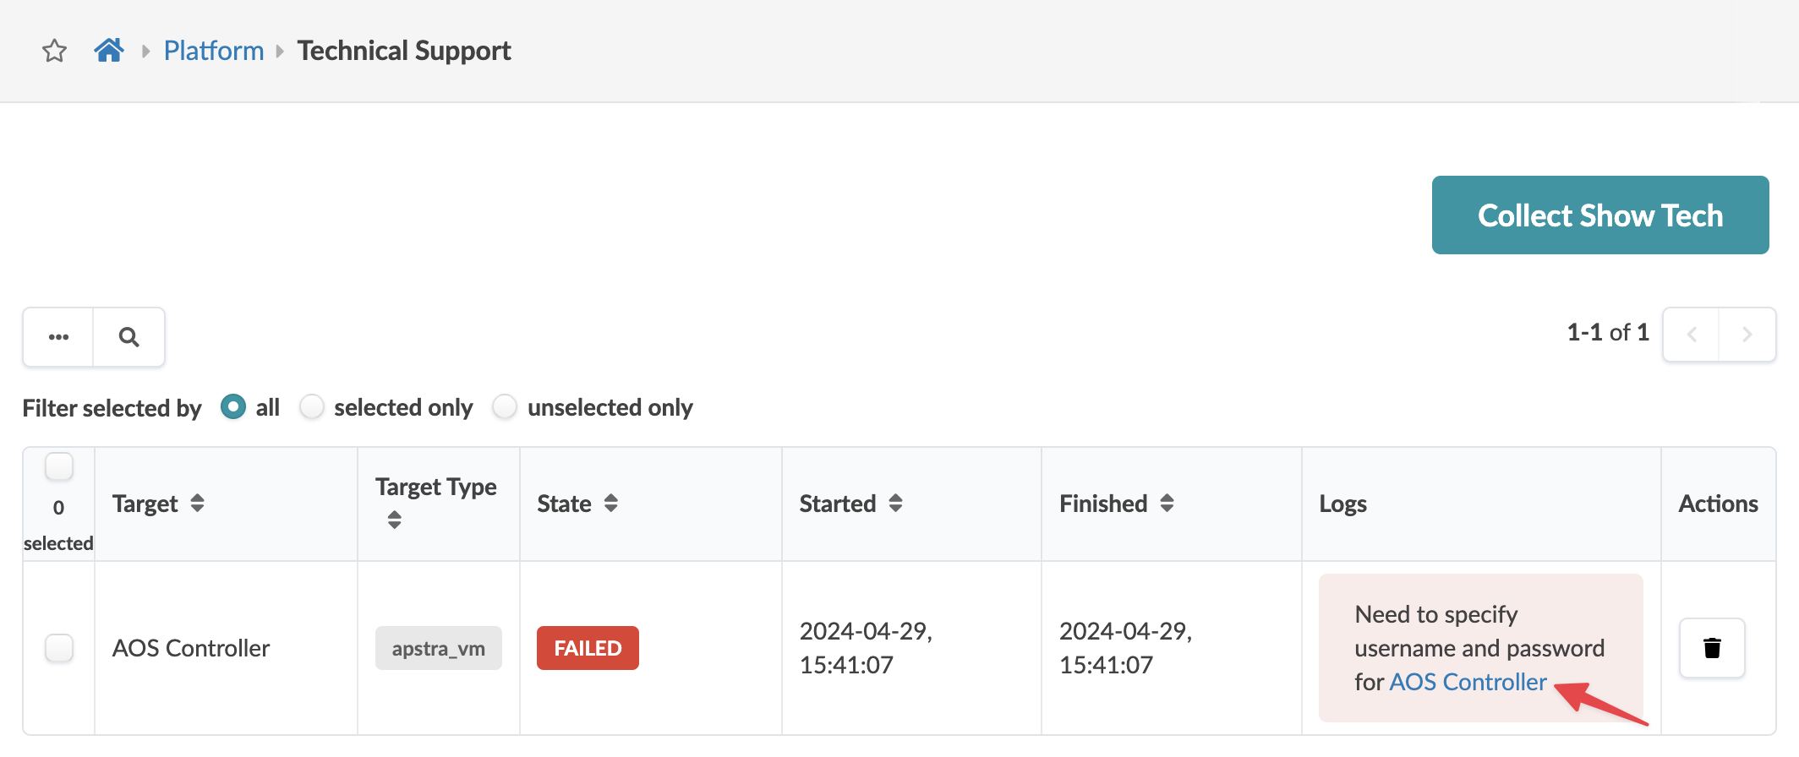Screen dimensions: 1799x757
Task: Select the 'unselected only' radio button
Action: (505, 407)
